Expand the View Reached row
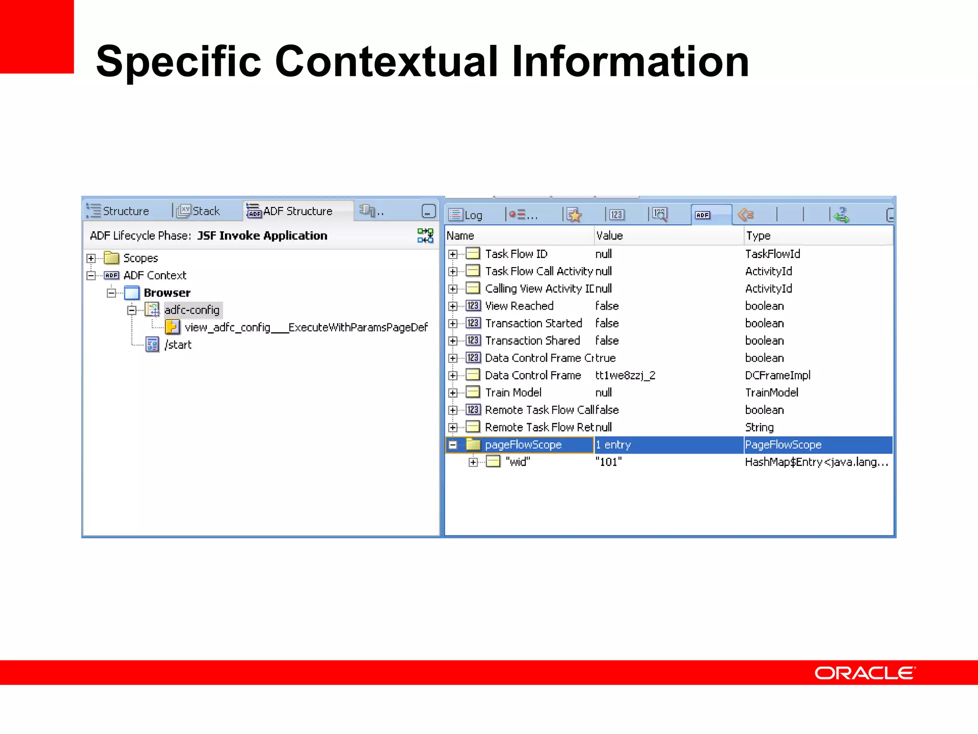Image resolution: width=978 pixels, height=734 pixels. [453, 306]
